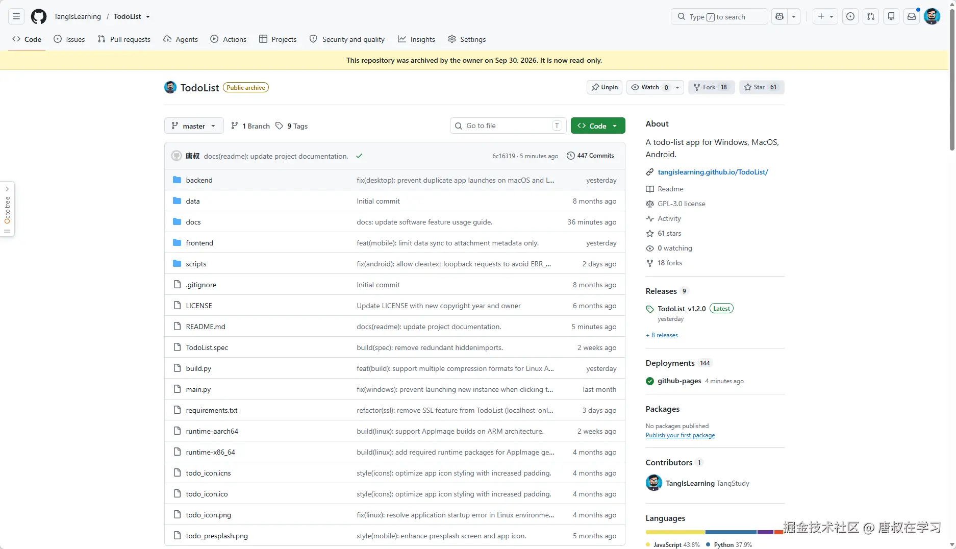The height and width of the screenshot is (549, 956).
Task: Click the Go to file search field
Action: pyautogui.click(x=508, y=126)
